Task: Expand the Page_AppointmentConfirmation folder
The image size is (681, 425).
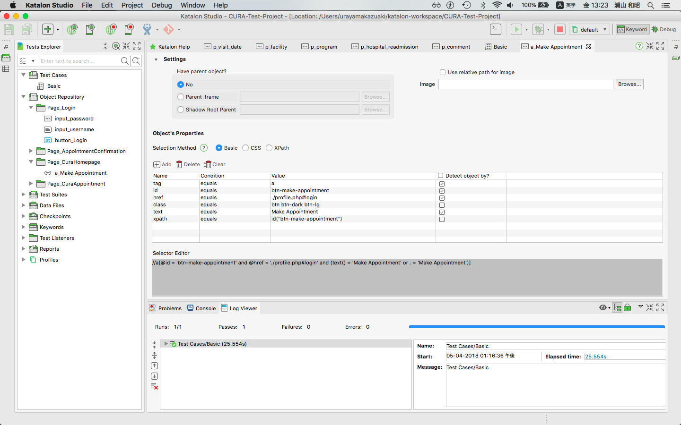Action: (31, 151)
